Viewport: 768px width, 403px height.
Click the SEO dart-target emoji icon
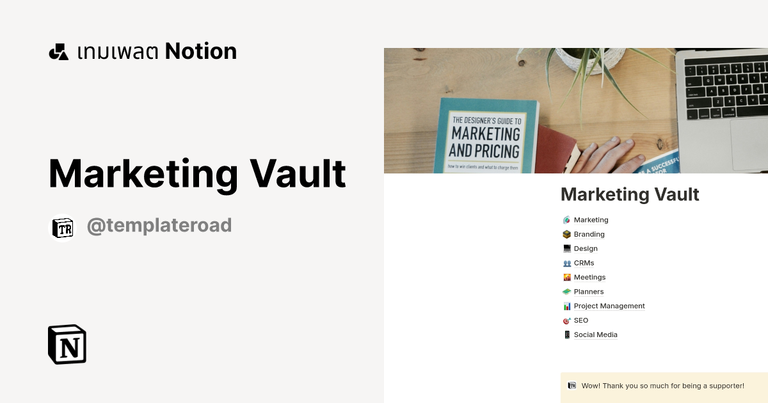click(566, 320)
